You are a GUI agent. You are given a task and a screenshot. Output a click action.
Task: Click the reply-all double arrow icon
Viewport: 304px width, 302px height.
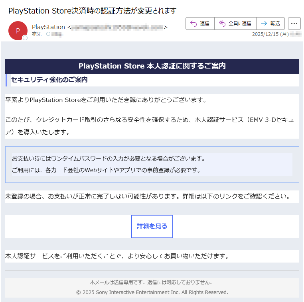point(222,24)
